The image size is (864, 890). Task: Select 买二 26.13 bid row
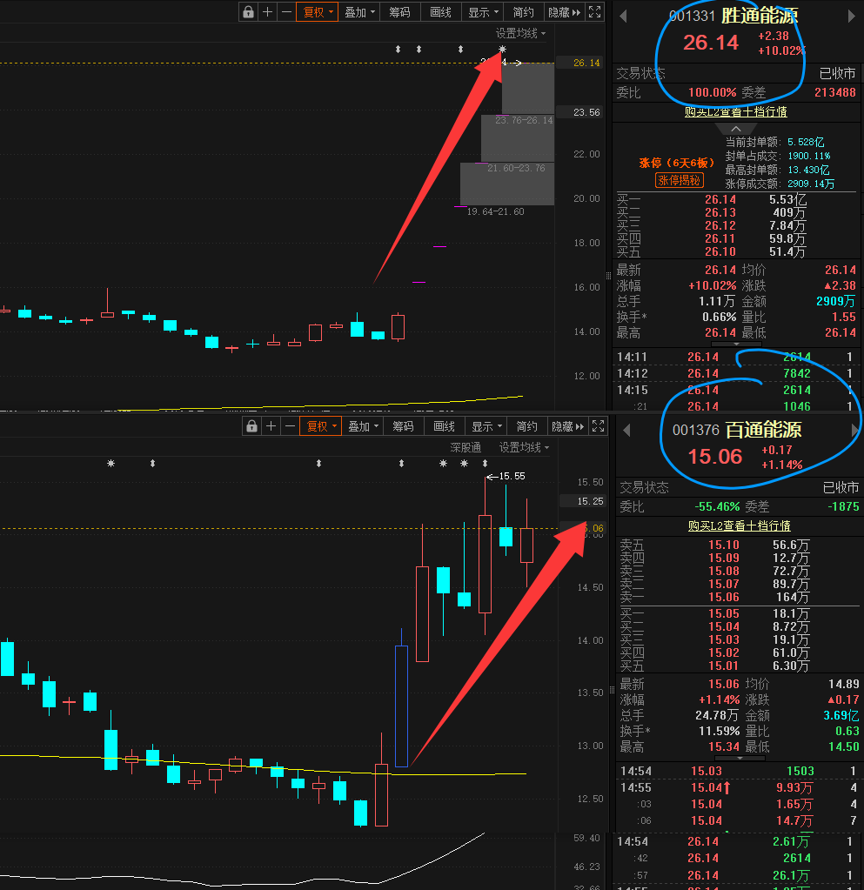[x=736, y=212]
